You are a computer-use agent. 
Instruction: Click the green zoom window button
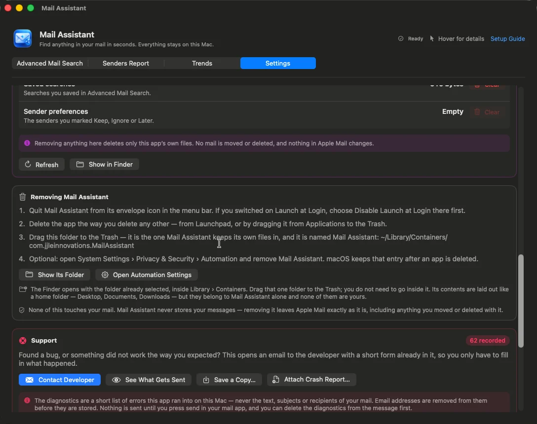tap(31, 8)
